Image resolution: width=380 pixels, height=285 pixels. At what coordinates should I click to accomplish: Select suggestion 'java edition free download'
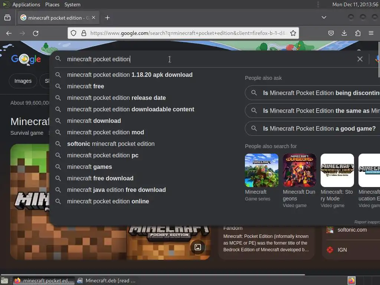(116, 190)
